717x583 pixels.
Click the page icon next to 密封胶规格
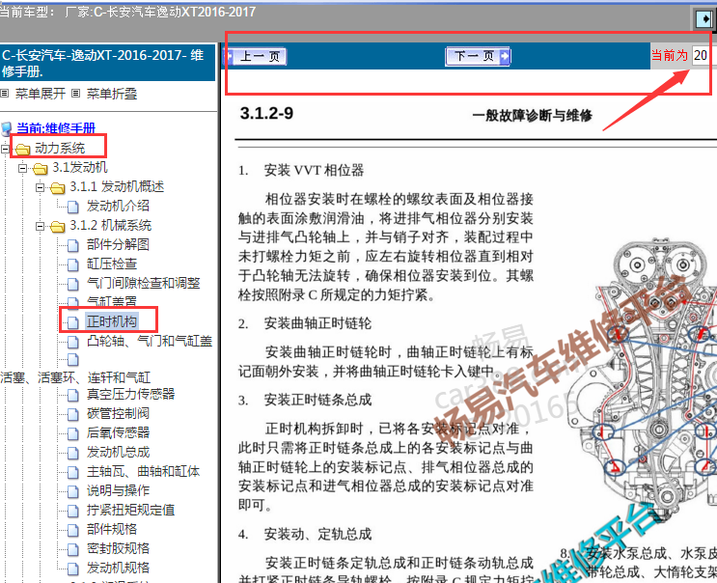pyautogui.click(x=73, y=549)
